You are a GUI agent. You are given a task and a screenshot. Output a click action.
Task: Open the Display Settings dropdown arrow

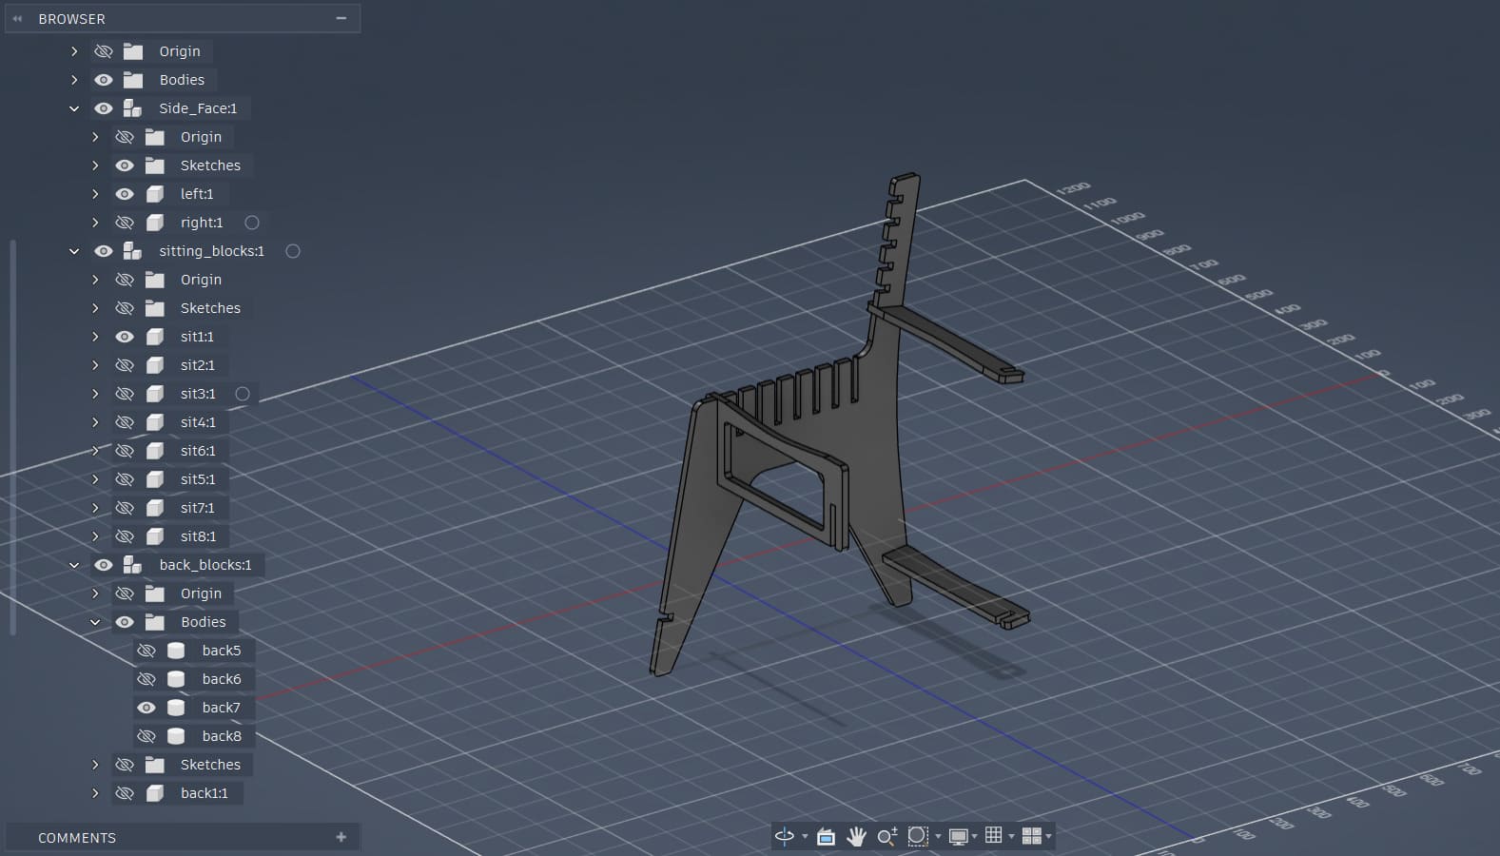point(975,837)
